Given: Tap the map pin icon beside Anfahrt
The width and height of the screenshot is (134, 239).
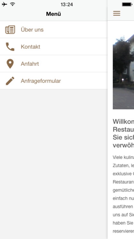Looking at the screenshot, I should point(10,64).
